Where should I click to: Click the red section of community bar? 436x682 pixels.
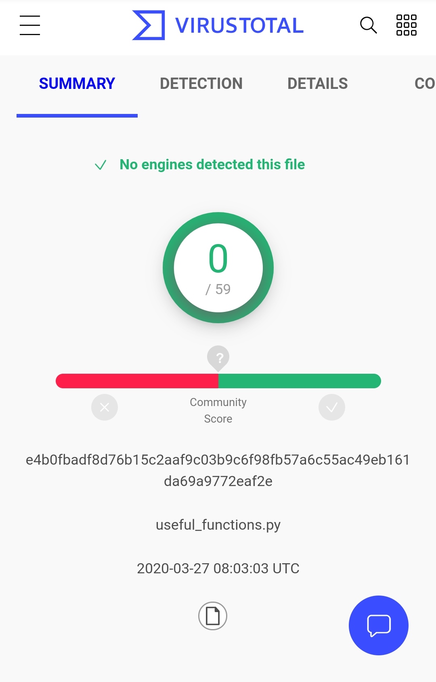[x=137, y=381]
